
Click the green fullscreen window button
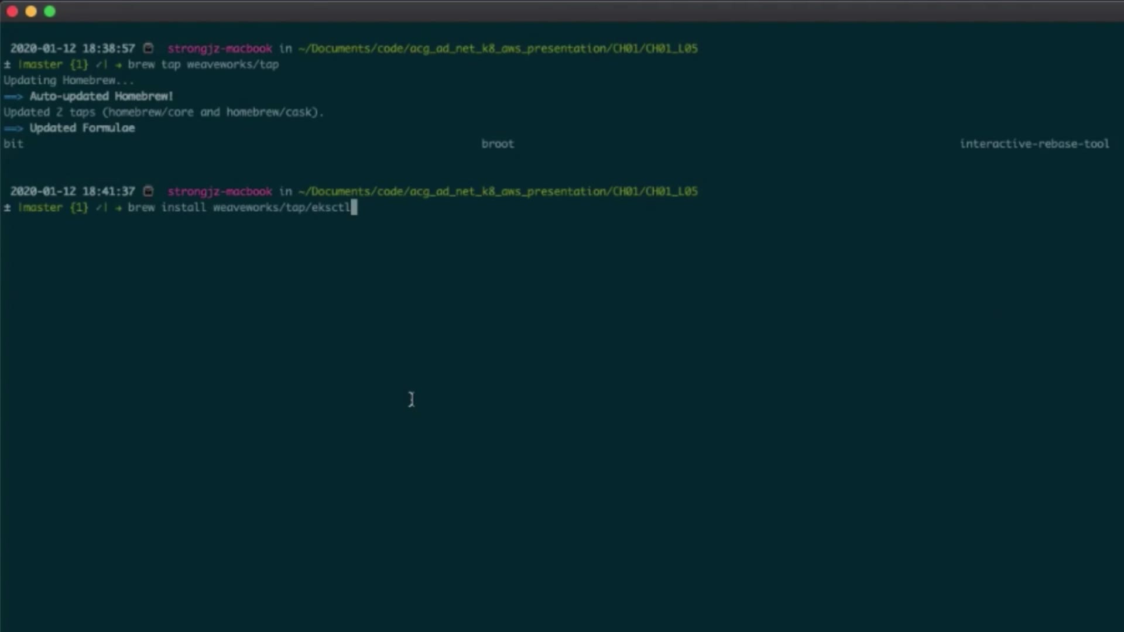pos(50,12)
